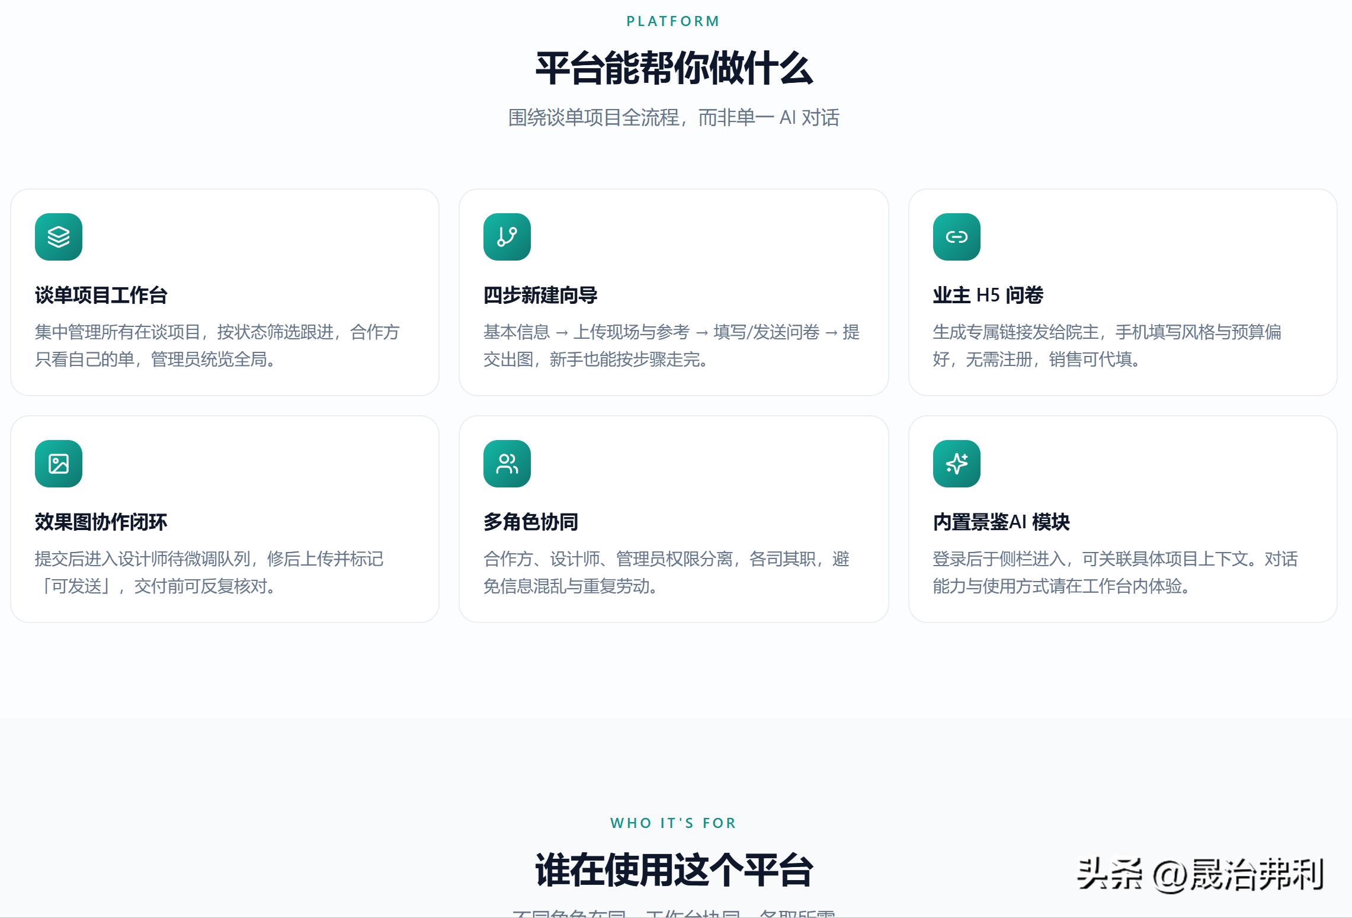Click description starting 生成专属链接发给院主
The image size is (1352, 918).
[1107, 345]
